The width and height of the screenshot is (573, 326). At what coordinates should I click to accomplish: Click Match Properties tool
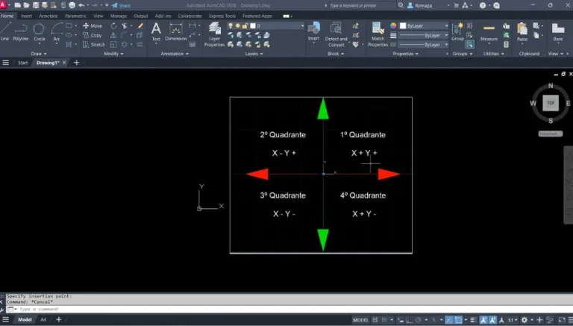[378, 34]
